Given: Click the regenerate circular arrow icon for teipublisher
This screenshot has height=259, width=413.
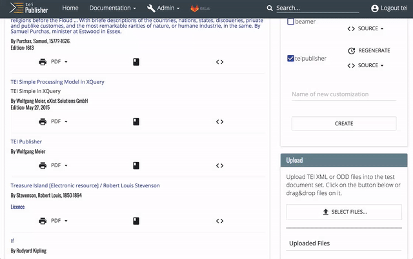Looking at the screenshot, I should coord(351,51).
